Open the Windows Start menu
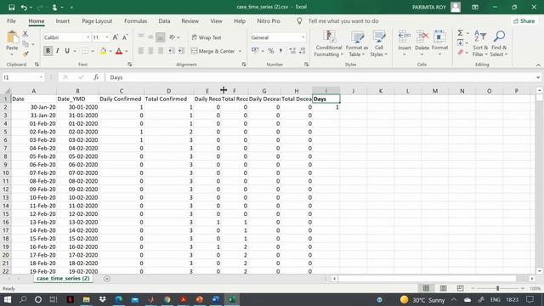This screenshot has height=306, width=544. [x=8, y=299]
